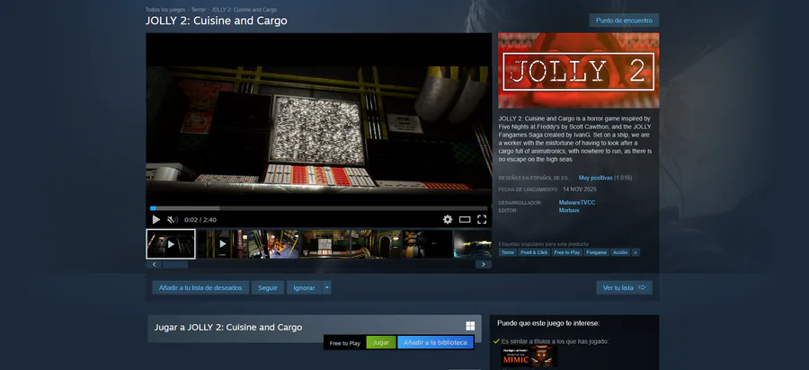Screen dimensions: 809x370
Task: Open Punto de encuentro hub
Action: [x=625, y=21]
